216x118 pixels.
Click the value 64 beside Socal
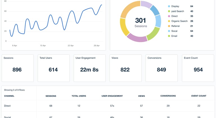tap(192, 31)
